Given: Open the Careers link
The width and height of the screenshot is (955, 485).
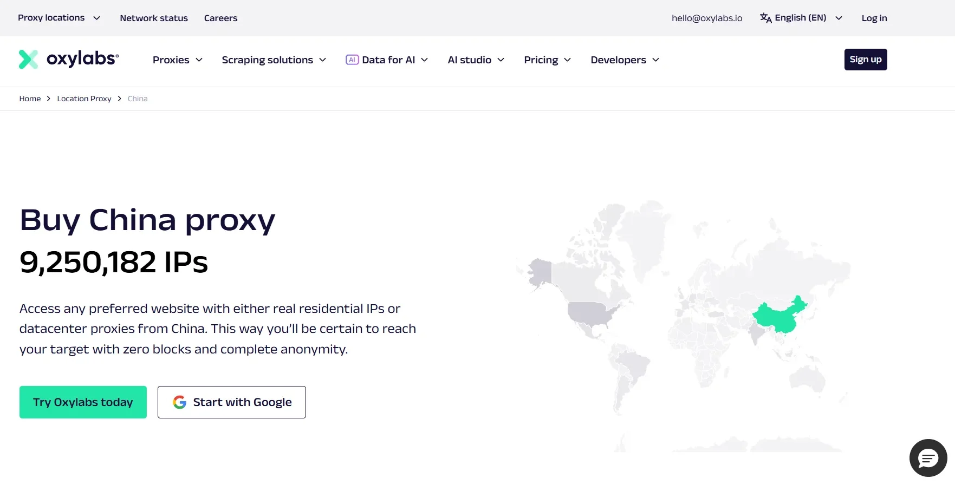Looking at the screenshot, I should point(220,18).
